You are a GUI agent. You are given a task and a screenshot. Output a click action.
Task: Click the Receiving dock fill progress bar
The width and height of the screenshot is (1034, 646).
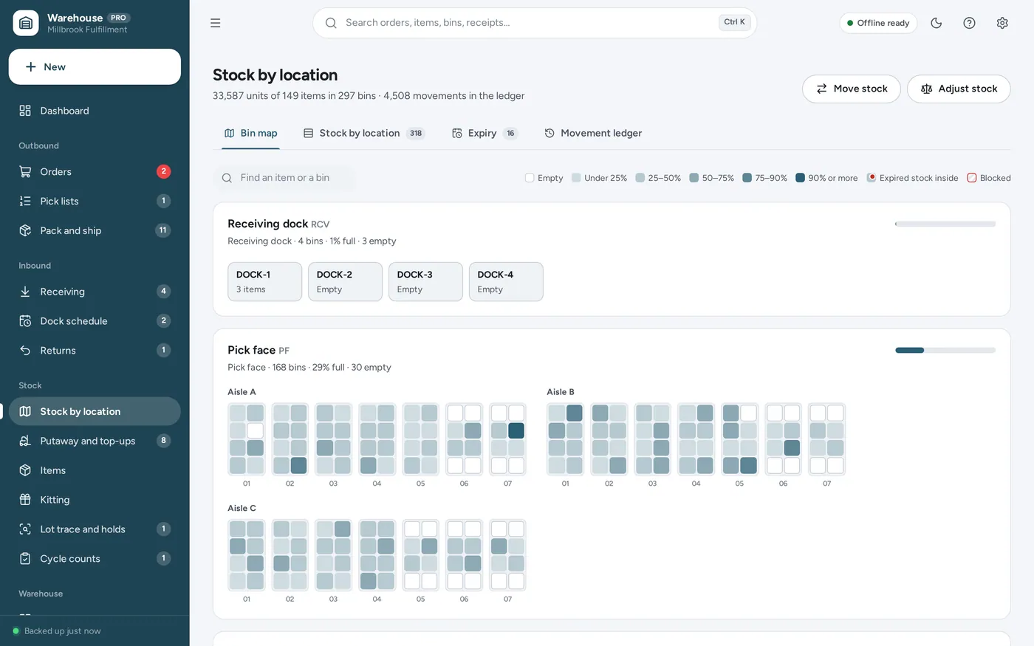point(945,224)
